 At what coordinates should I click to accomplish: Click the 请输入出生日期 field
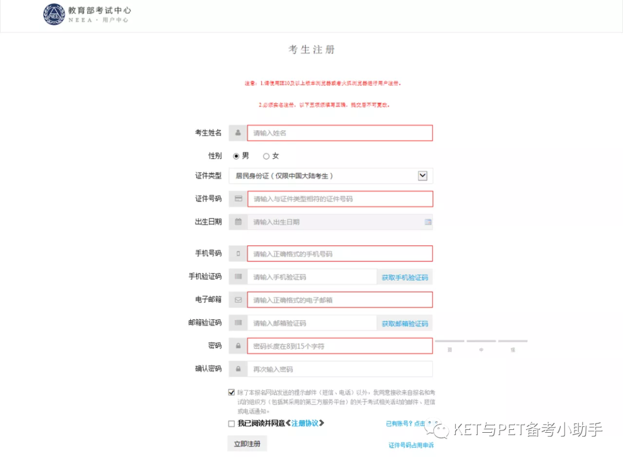click(x=340, y=222)
